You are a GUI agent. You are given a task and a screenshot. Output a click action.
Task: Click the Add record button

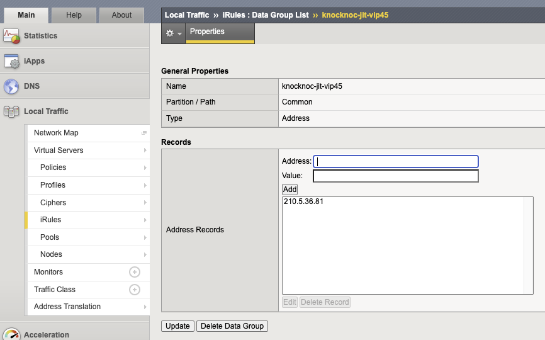point(289,190)
